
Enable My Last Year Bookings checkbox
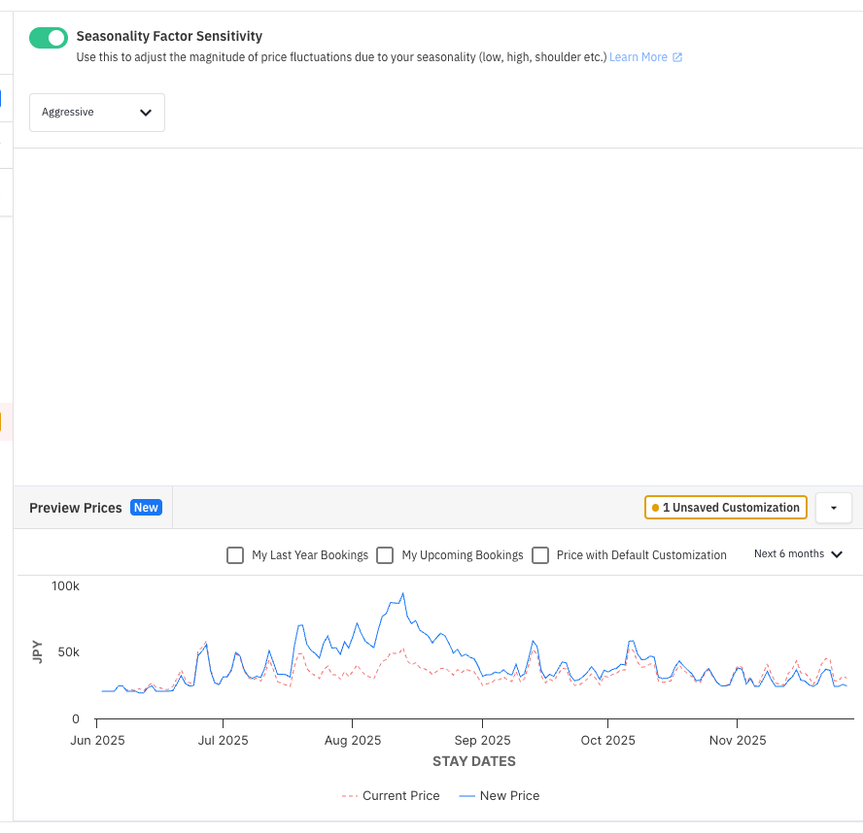[x=235, y=555]
